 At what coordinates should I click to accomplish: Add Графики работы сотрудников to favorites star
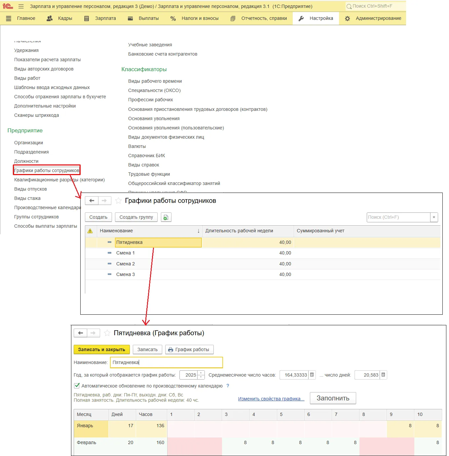click(118, 201)
